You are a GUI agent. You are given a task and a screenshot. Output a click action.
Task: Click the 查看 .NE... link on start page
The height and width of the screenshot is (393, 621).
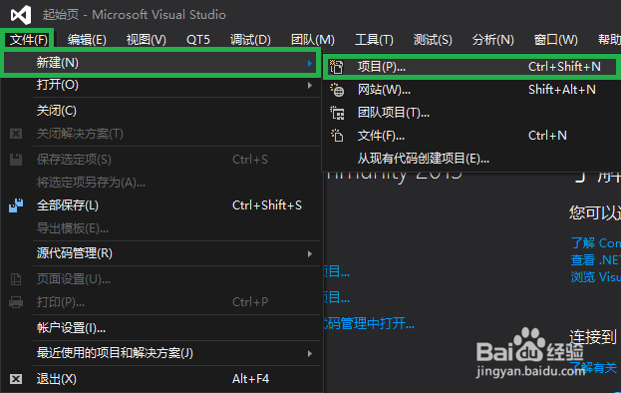[596, 260]
